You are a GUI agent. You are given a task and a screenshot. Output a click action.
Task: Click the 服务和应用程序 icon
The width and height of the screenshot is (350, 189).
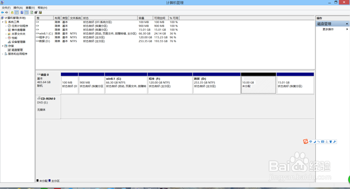[6, 54]
